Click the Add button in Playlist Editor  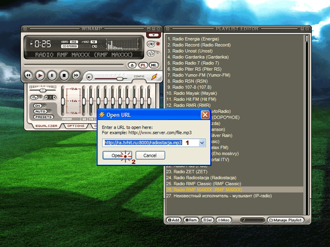coord(174,220)
